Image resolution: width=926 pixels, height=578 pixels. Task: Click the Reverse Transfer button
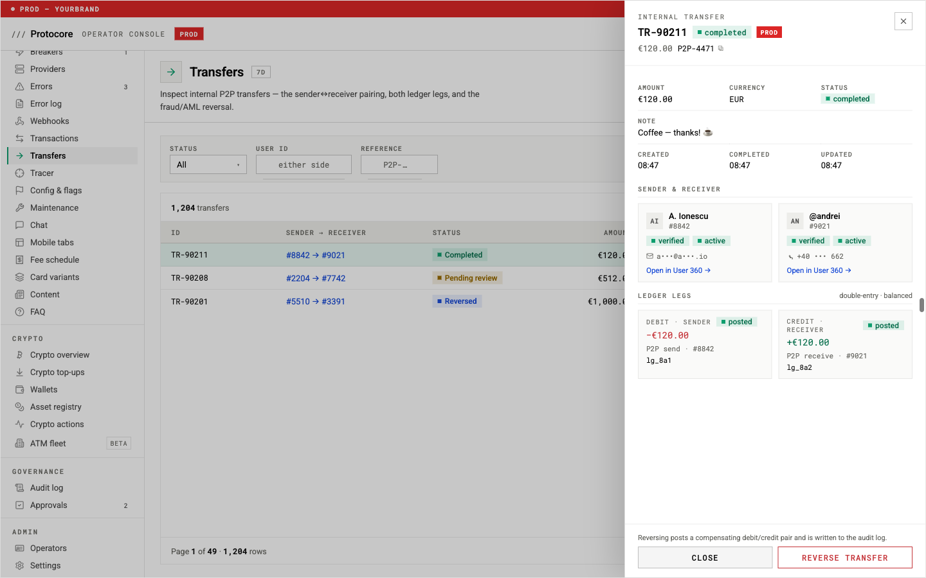pos(845,557)
